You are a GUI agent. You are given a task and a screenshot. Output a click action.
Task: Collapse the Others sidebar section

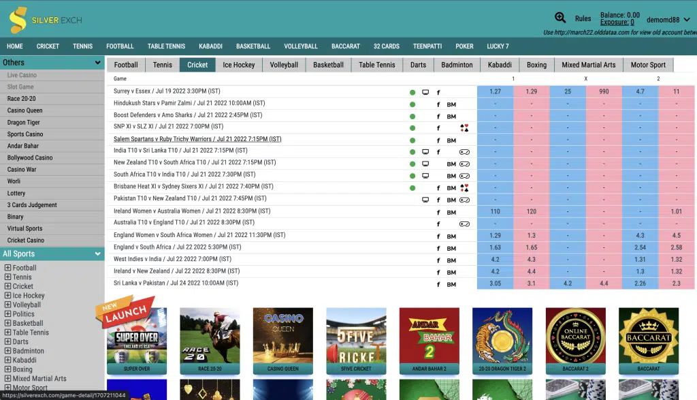98,63
